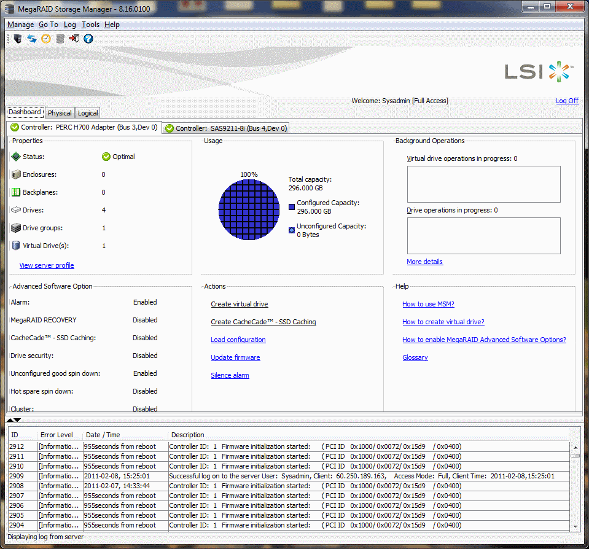Click the Update firmware link

(235, 357)
